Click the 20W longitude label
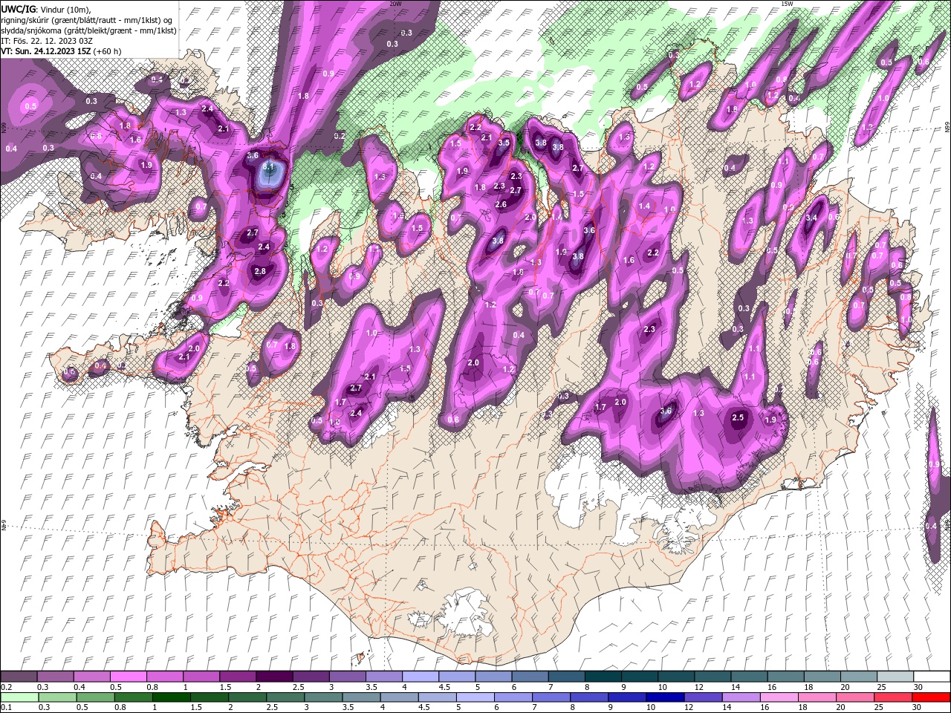 point(395,4)
